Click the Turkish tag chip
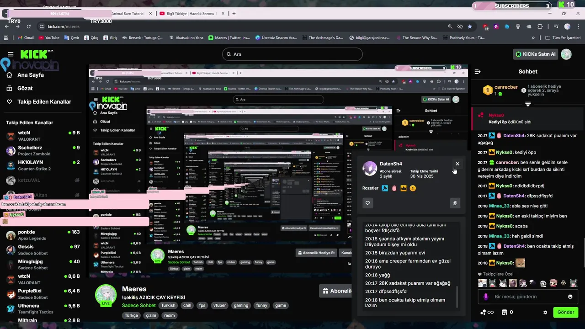Image resolution: width=585 pixels, height=329 pixels. click(x=168, y=305)
